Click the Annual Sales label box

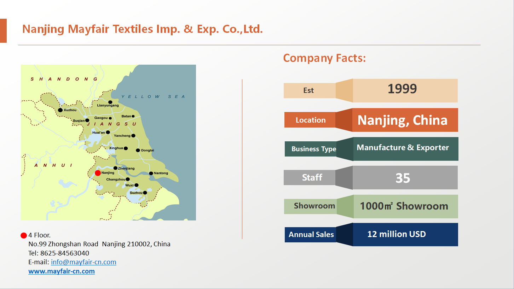(311, 235)
